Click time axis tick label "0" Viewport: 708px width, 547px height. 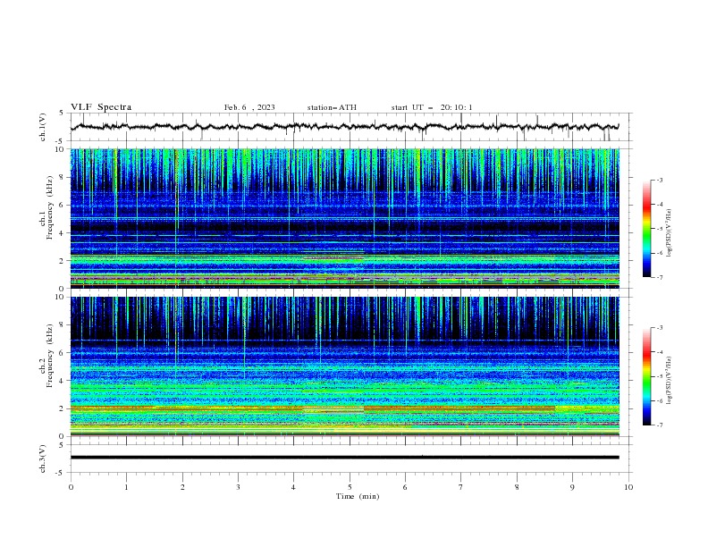pyautogui.click(x=71, y=487)
